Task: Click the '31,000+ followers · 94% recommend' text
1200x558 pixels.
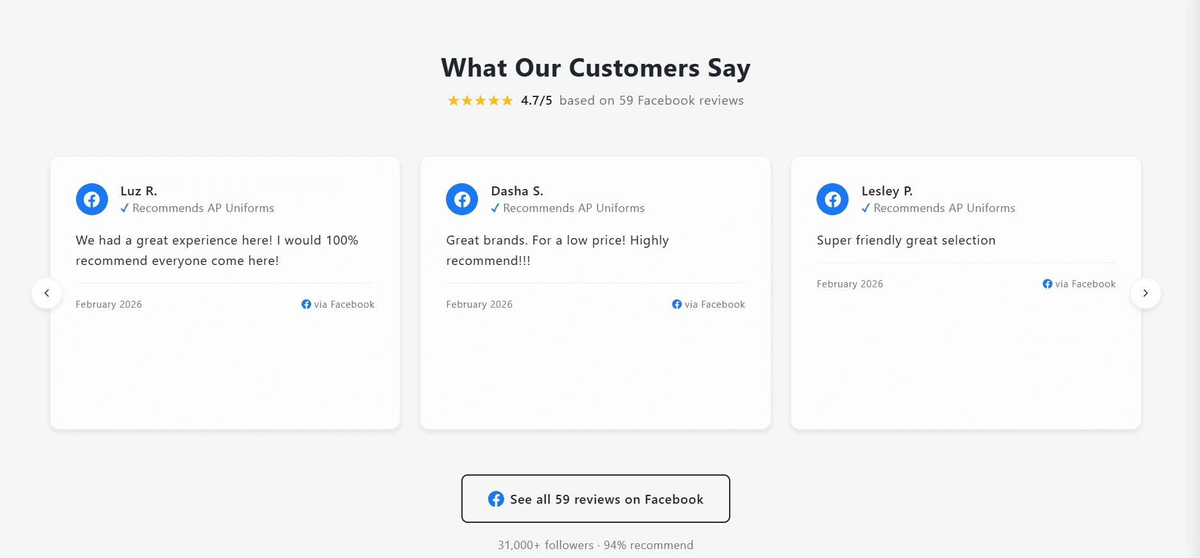Action: coord(596,545)
